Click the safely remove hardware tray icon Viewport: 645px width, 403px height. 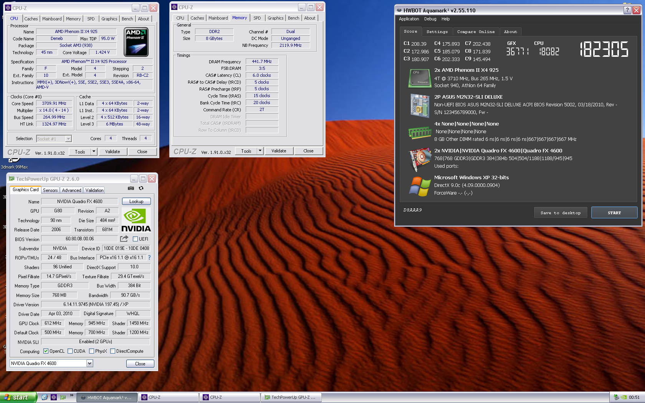pyautogui.click(x=616, y=397)
